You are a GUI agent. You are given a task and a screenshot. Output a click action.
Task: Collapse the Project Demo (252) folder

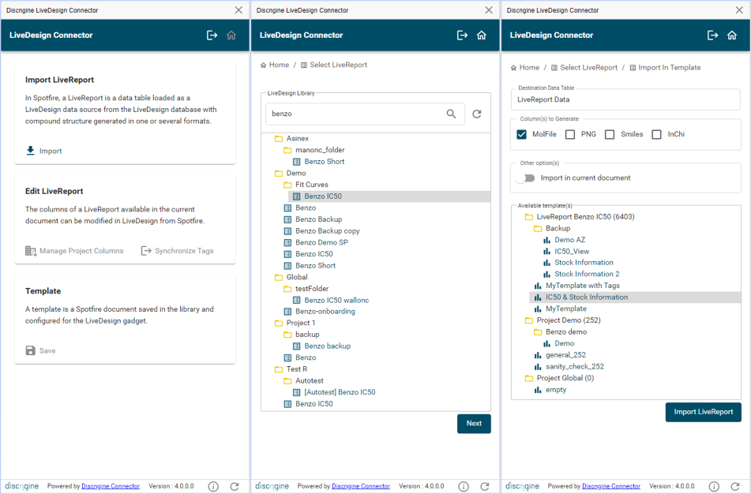529,320
